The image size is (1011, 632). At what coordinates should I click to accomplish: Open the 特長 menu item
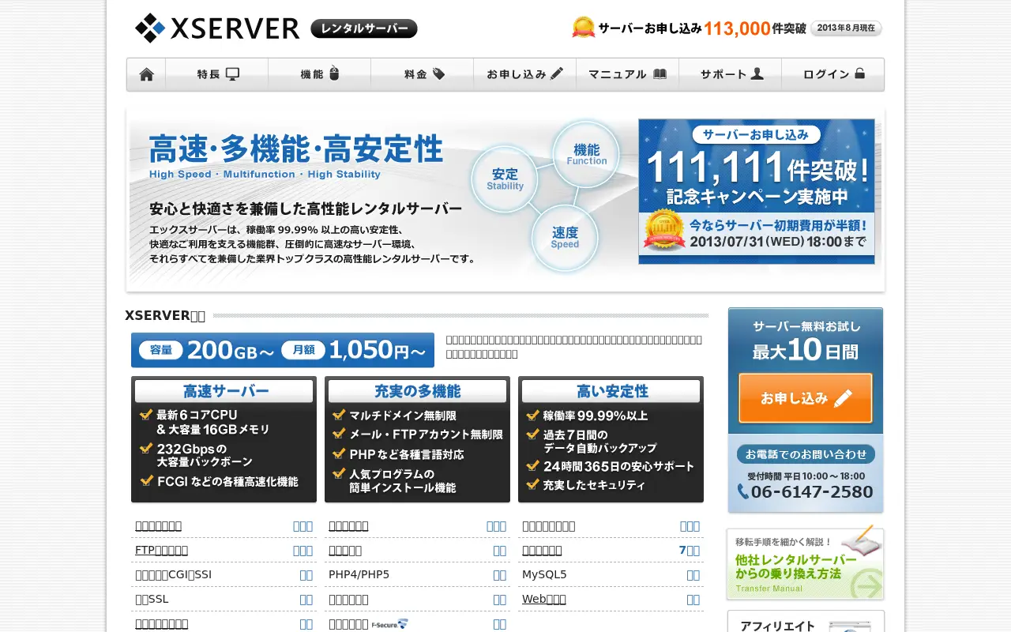(217, 74)
